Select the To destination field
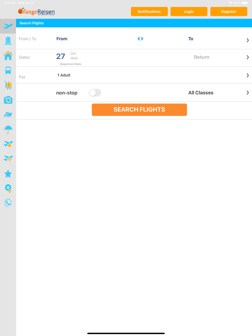The image size is (252, 336). coord(191,39)
